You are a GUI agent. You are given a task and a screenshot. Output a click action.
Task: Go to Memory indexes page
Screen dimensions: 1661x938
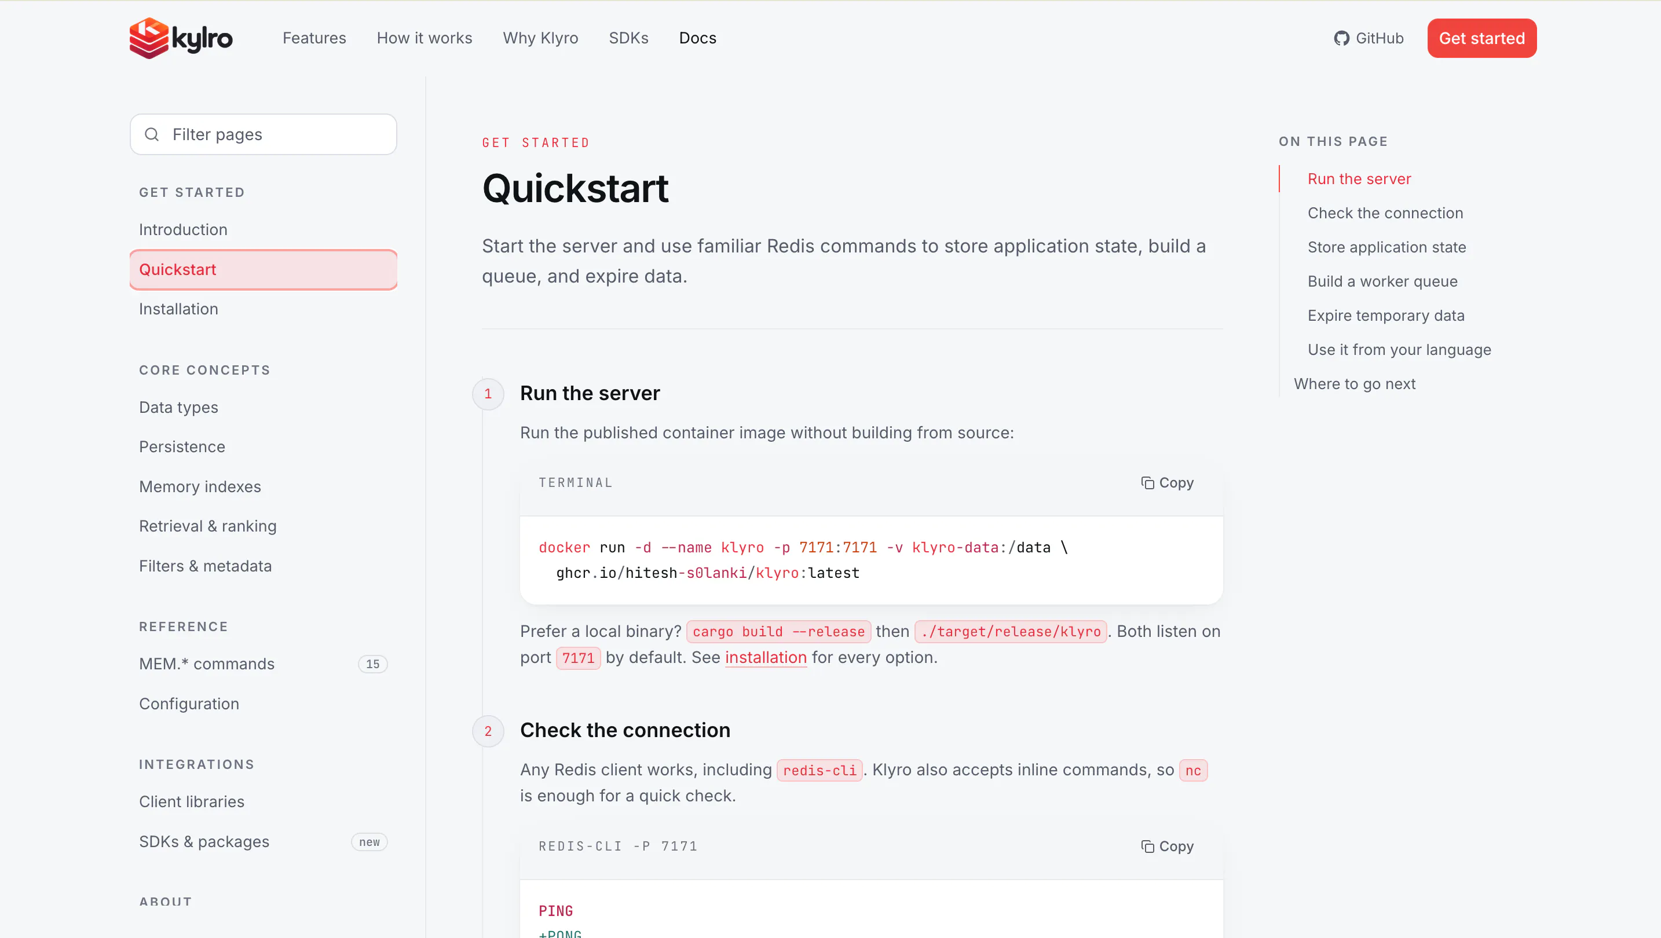pos(263,487)
